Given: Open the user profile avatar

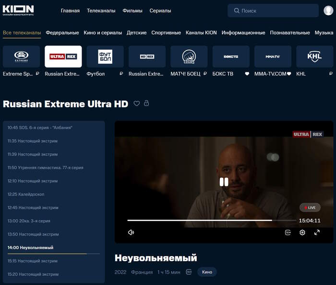Looking at the screenshot, I should tap(328, 11).
